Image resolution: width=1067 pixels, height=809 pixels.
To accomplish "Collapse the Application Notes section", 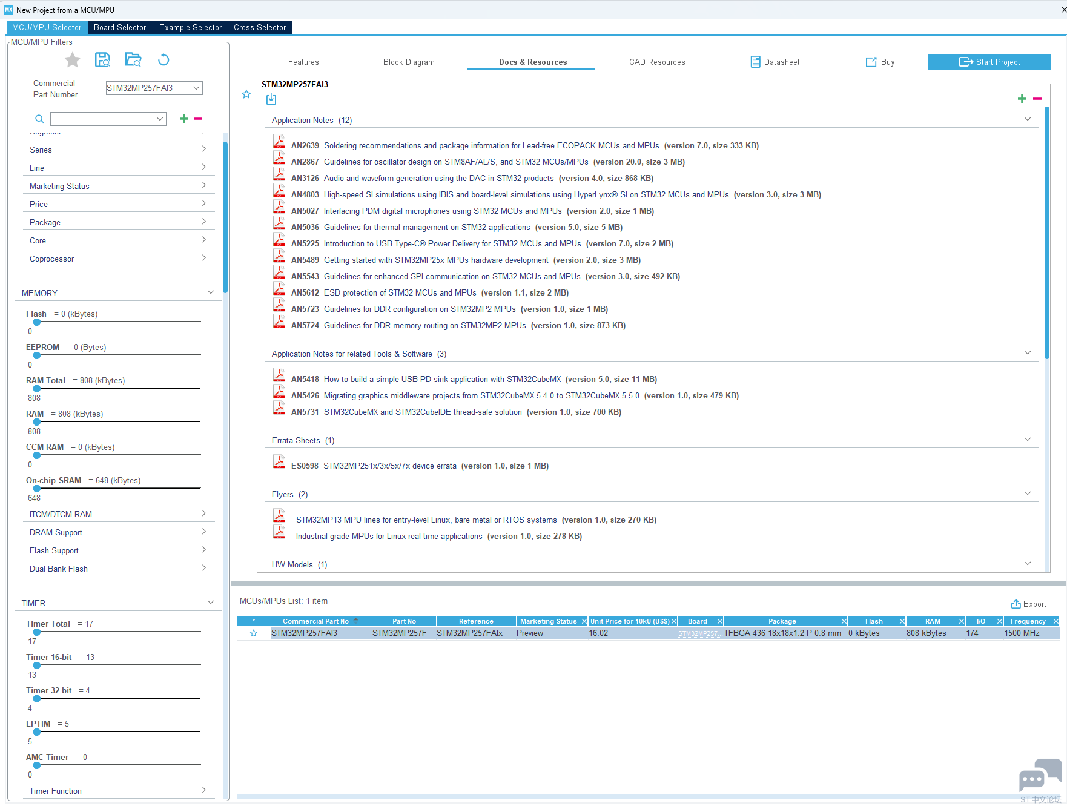I will coord(1028,119).
